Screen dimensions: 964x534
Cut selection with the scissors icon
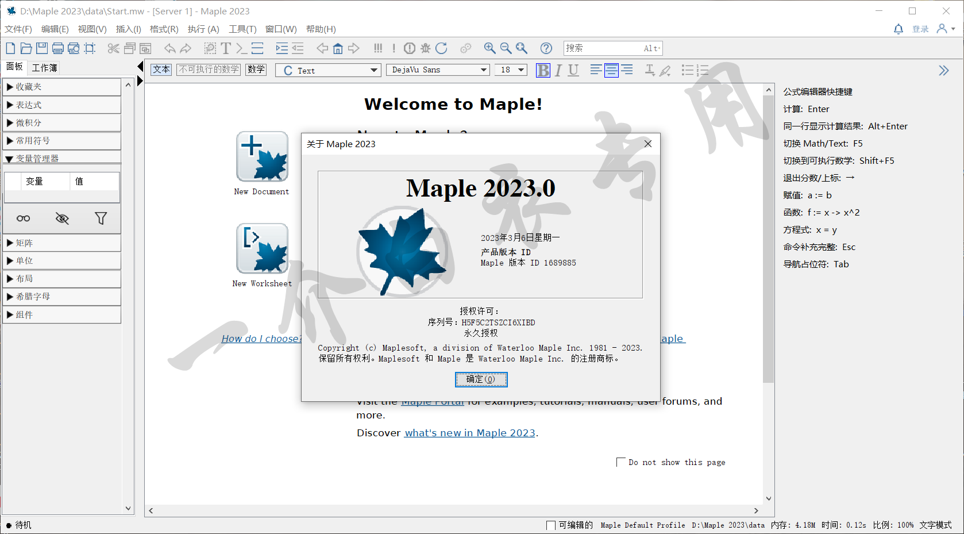(x=113, y=48)
